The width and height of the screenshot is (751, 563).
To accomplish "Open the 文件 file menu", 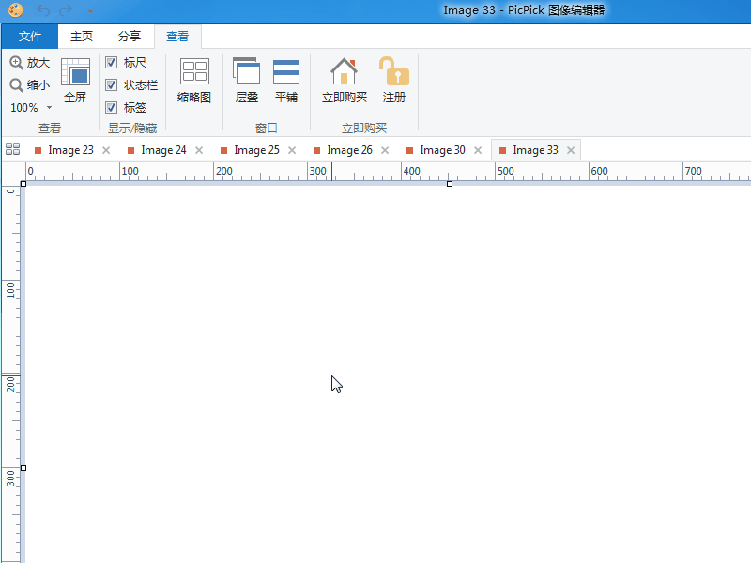I will click(x=29, y=37).
